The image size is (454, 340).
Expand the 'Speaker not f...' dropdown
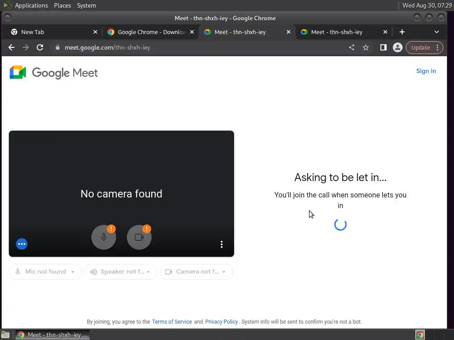[121, 272]
